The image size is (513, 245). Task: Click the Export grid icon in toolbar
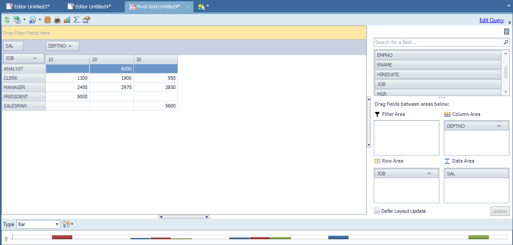point(17,20)
